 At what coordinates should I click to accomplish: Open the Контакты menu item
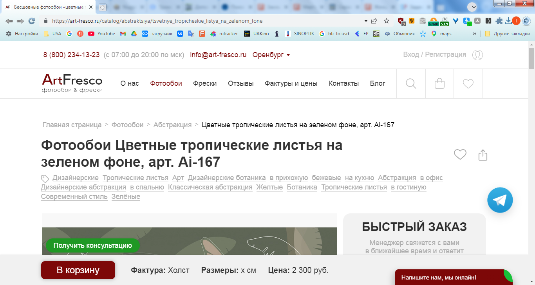pyautogui.click(x=343, y=83)
